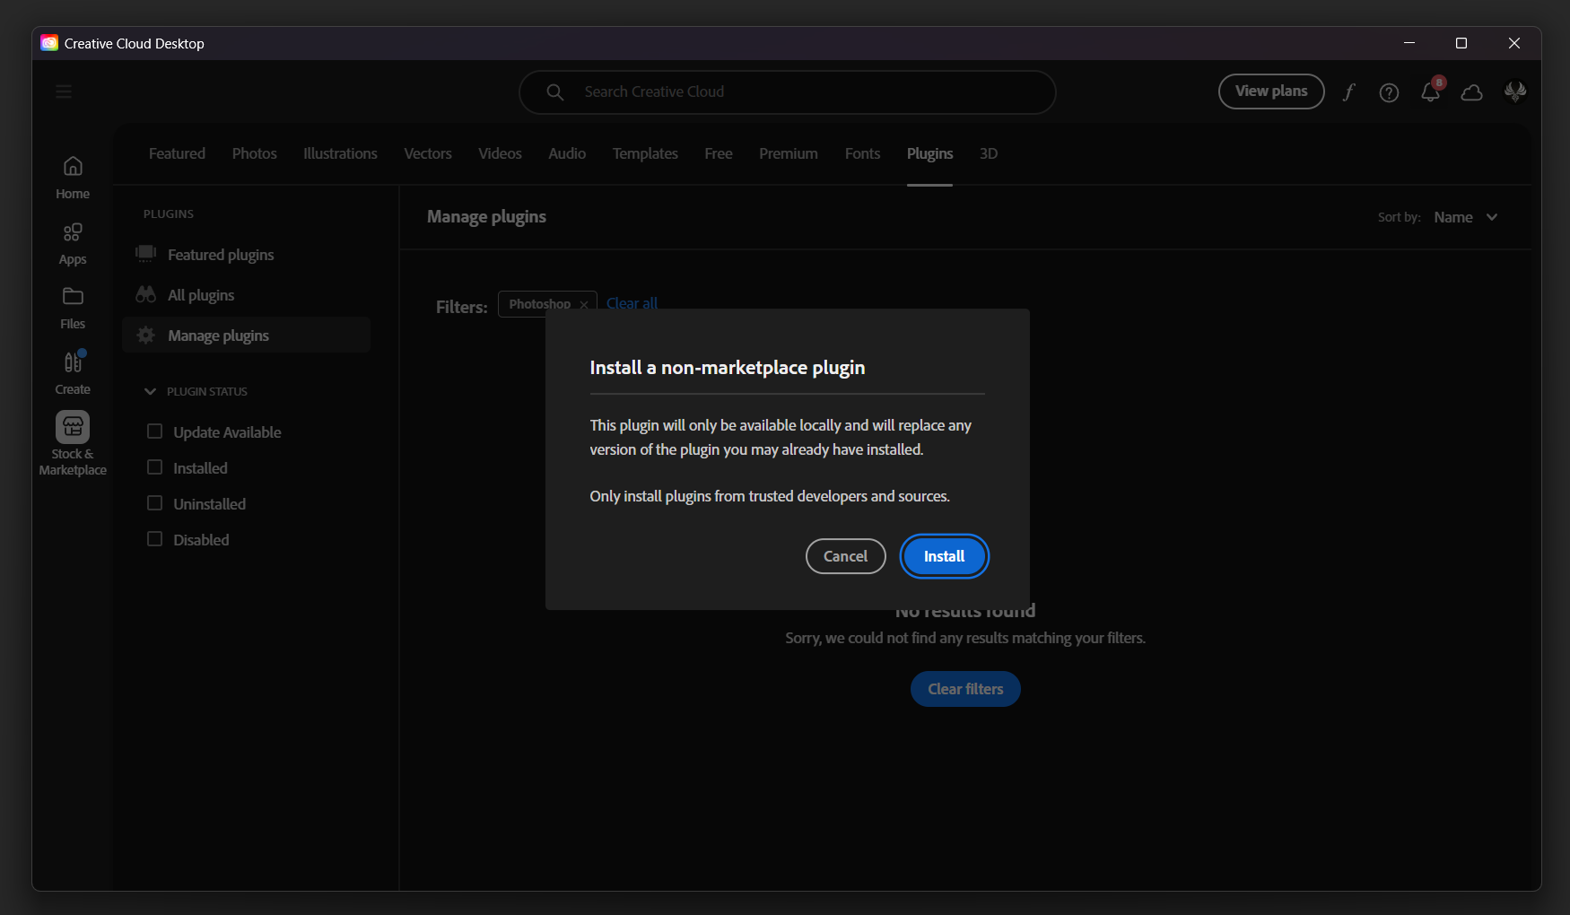Click the Clear filters button
The width and height of the screenshot is (1570, 915).
(965, 689)
